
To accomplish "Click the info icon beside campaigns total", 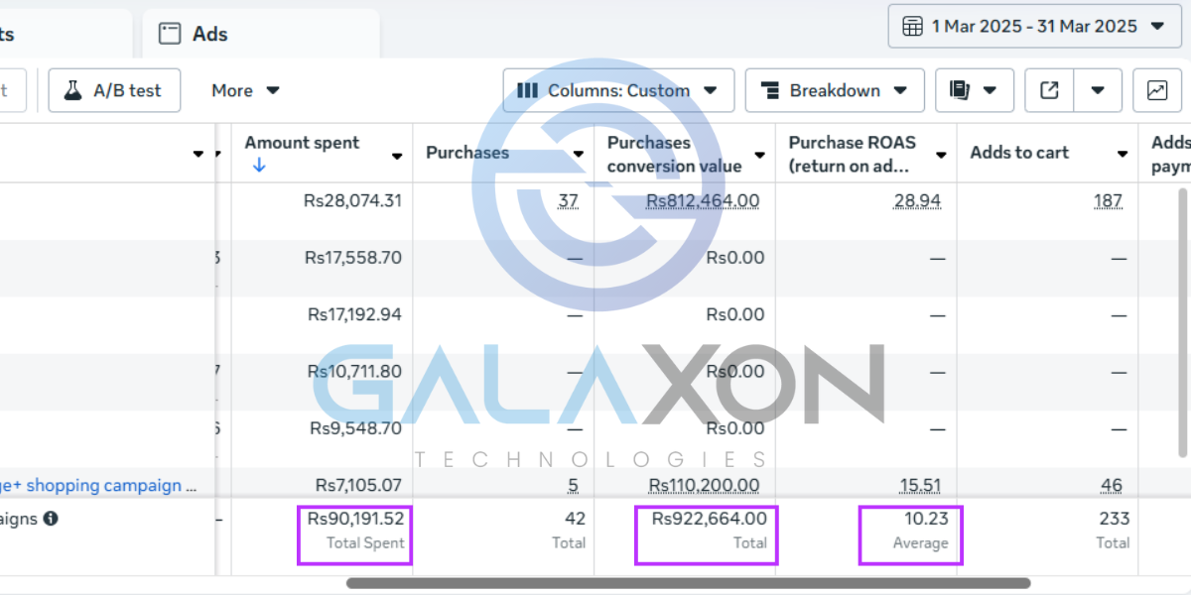I will [51, 519].
